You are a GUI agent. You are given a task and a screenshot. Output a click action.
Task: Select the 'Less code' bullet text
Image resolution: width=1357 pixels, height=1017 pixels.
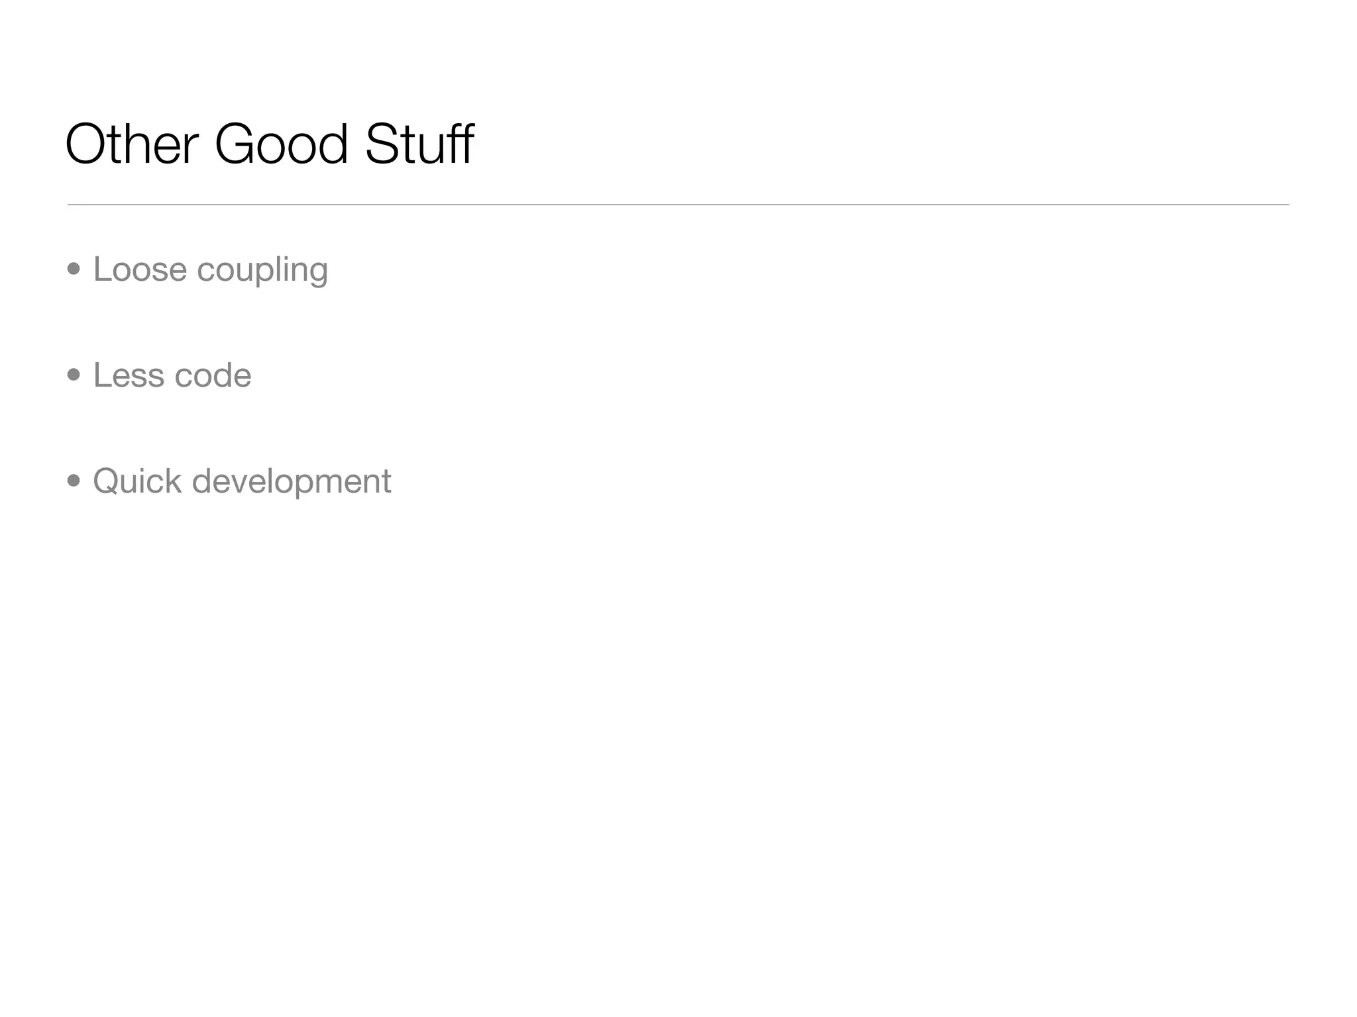172,375
